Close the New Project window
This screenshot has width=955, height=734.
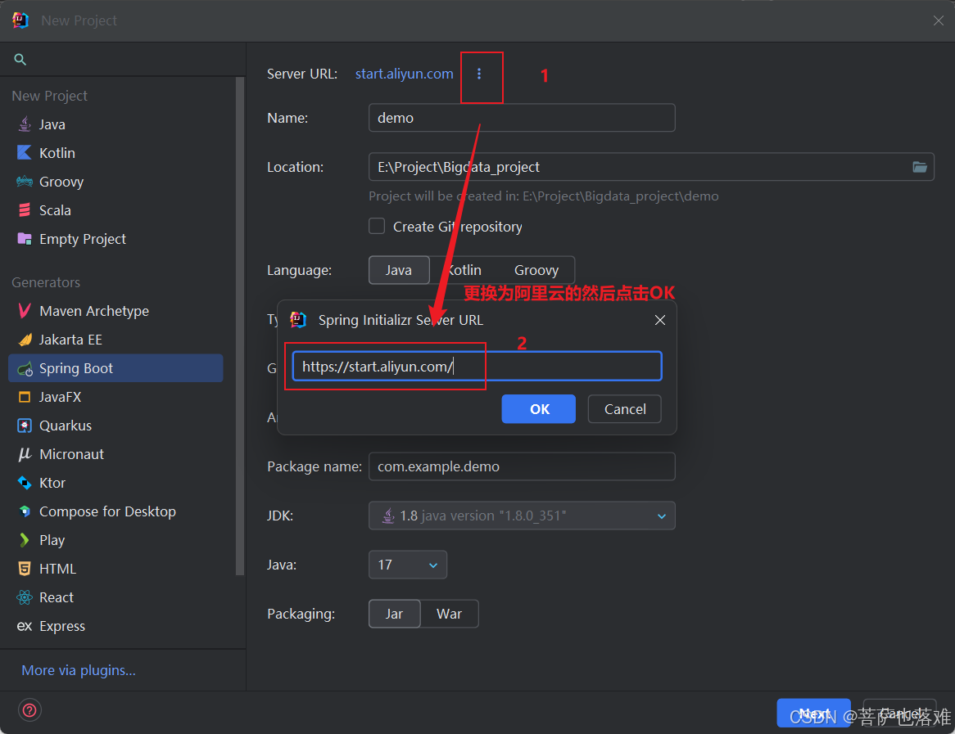coord(938,20)
